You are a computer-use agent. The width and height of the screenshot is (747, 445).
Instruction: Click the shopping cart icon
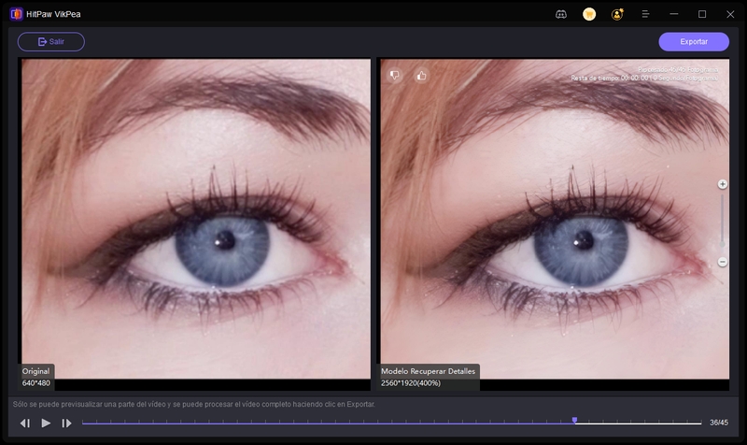point(589,14)
